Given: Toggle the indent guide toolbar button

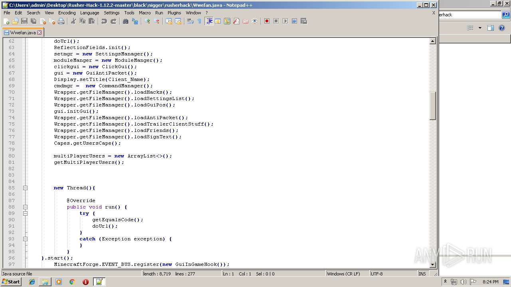Looking at the screenshot, I should tap(209, 21).
